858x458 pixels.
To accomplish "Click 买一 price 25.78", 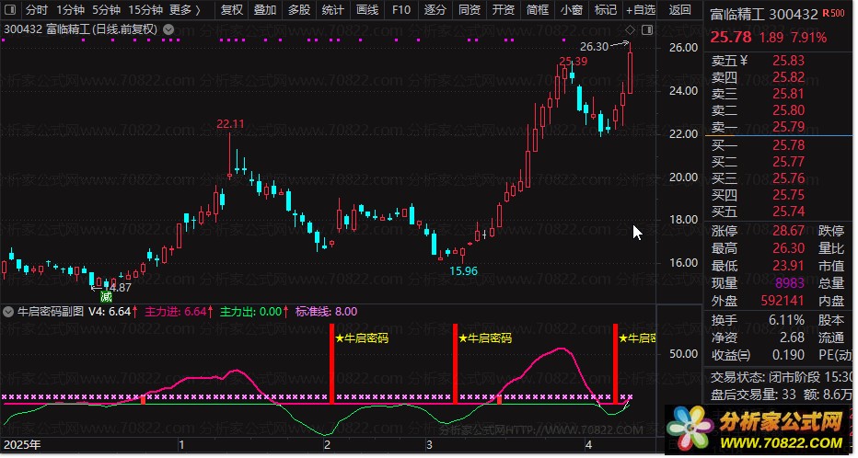I will pos(789,145).
